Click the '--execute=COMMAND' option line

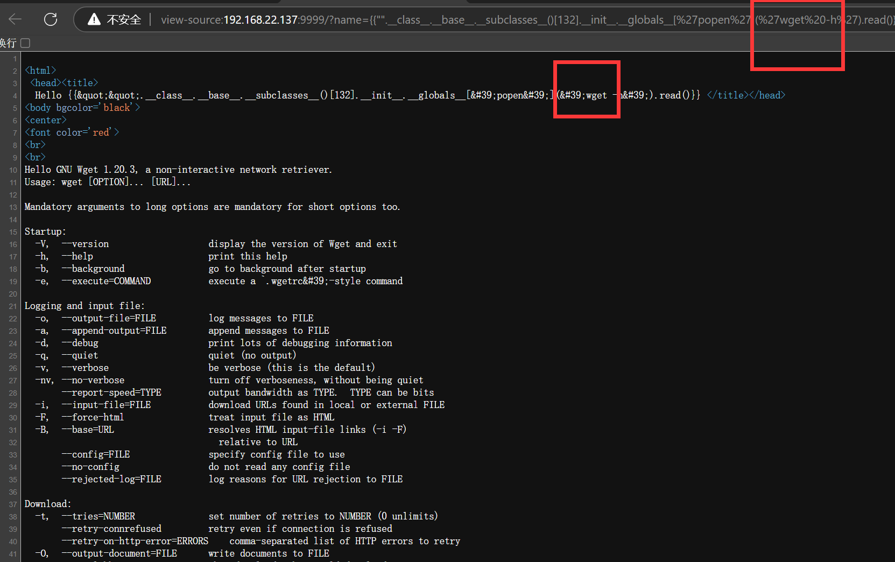[219, 281]
